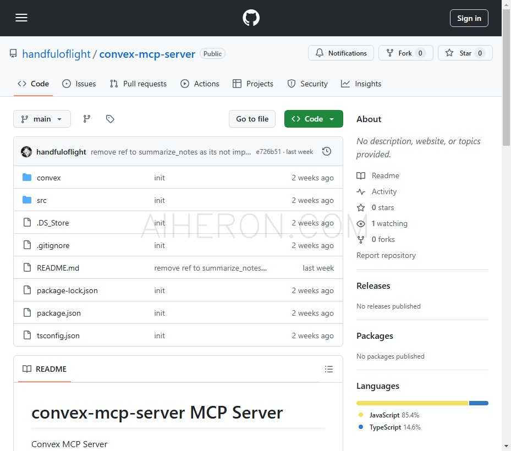Click the README.md file icon
511x451 pixels.
[27, 267]
